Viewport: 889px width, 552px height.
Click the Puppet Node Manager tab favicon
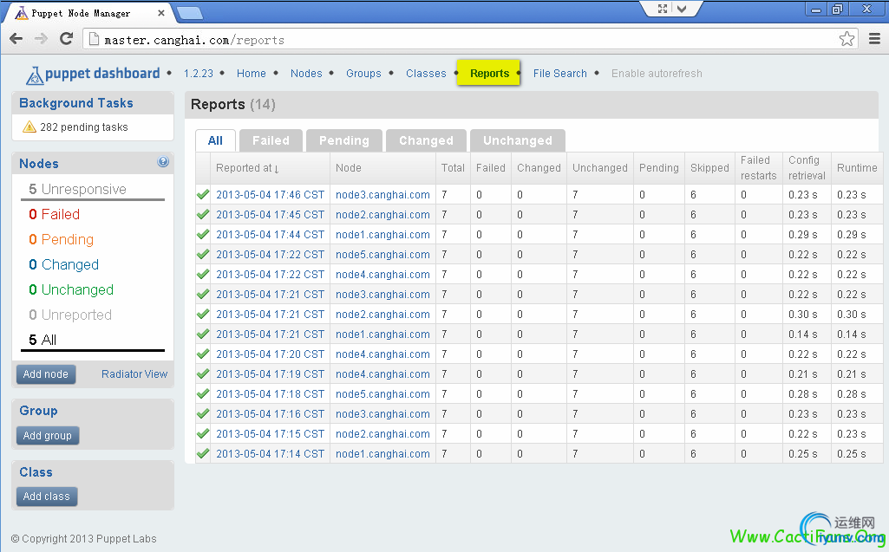(x=22, y=12)
